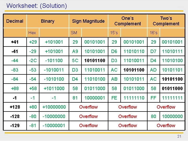Click the "11010111" cell
The height and width of the screenshot is (141, 188).
[x=172, y=51]
